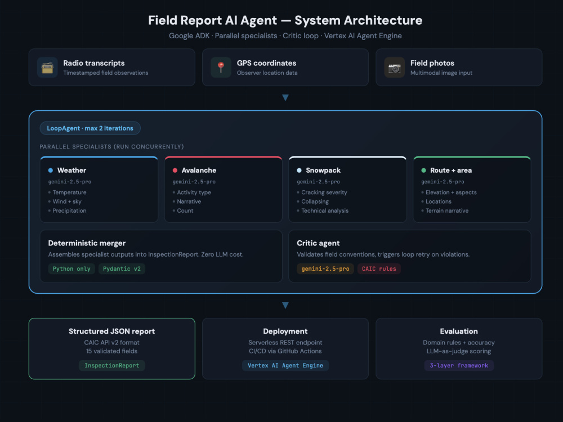Click the InspectionReport tag
This screenshot has height=422, width=563.
pyautogui.click(x=111, y=365)
